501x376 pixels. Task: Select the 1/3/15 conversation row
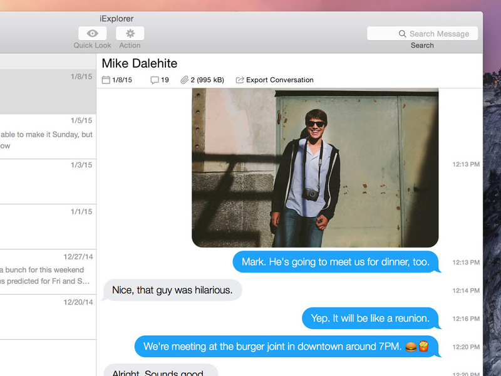coord(48,182)
